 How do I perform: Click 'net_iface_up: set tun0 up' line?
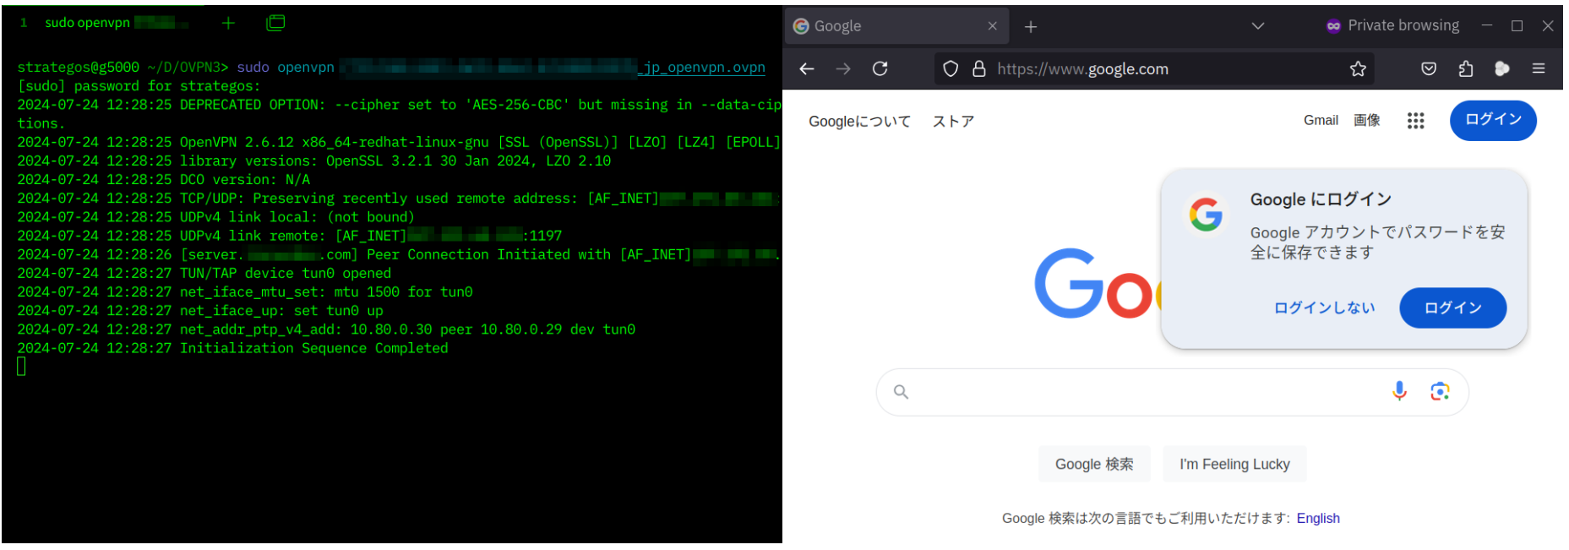click(x=281, y=311)
